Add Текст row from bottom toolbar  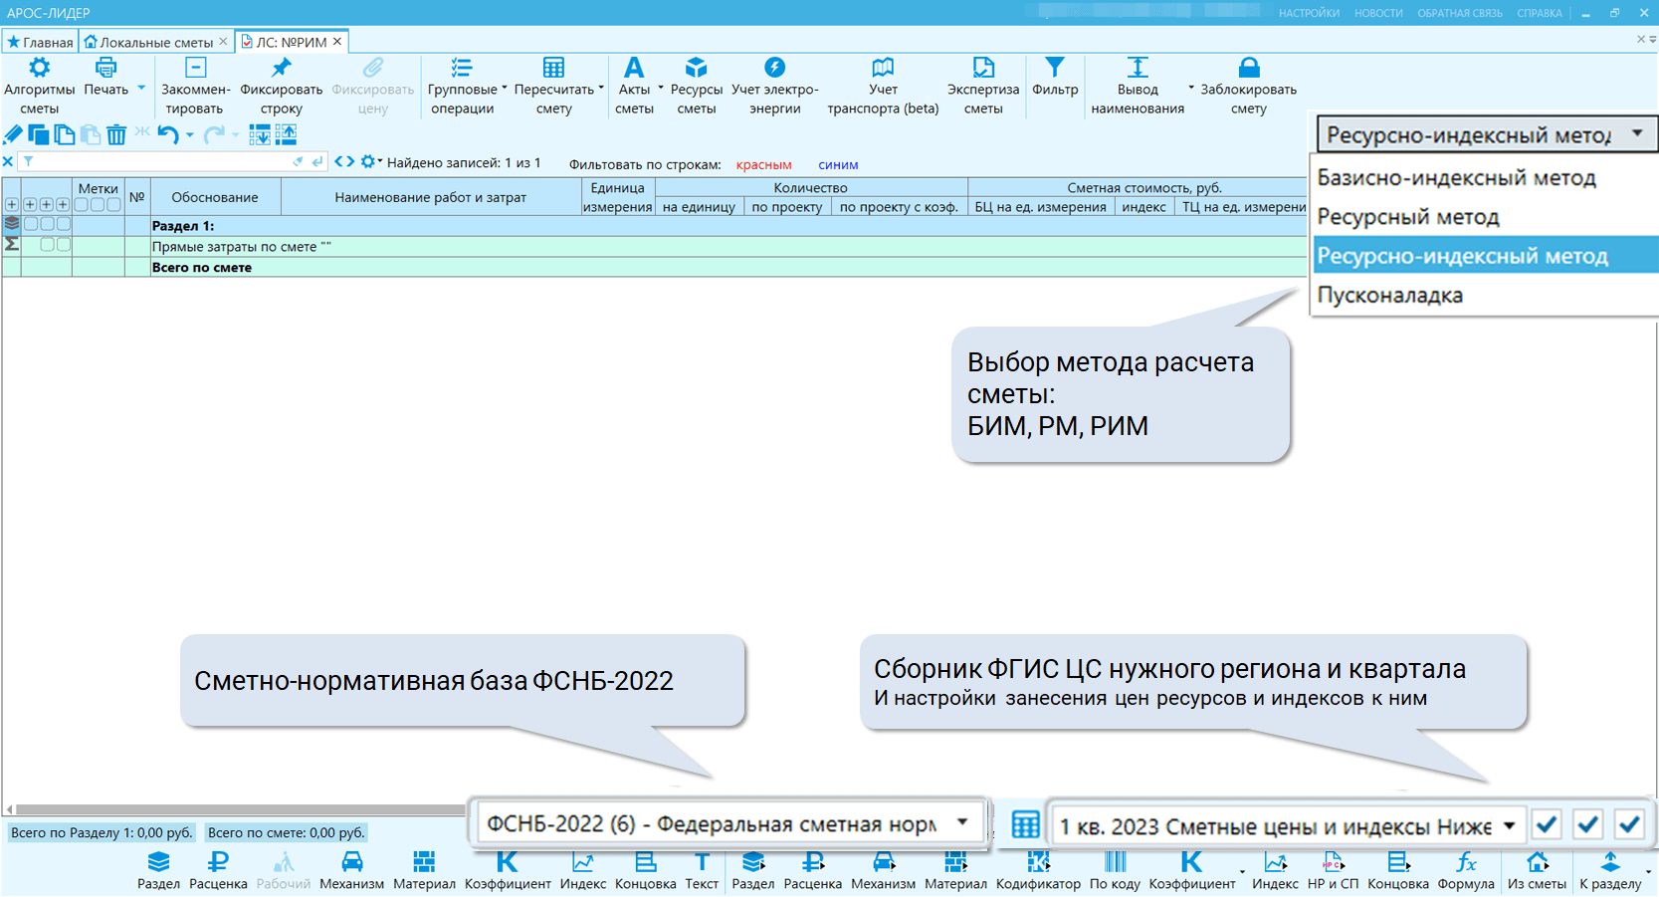click(x=702, y=870)
